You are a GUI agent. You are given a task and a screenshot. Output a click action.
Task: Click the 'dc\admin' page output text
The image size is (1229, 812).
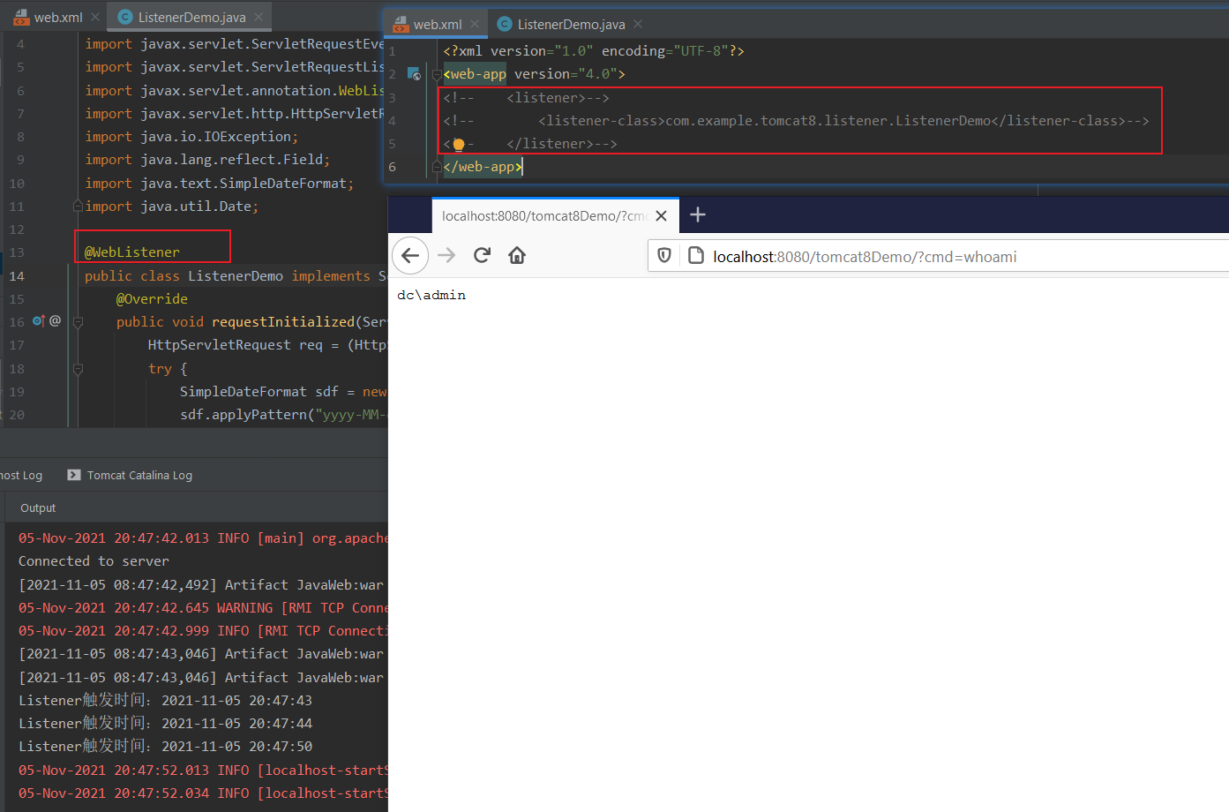[431, 295]
